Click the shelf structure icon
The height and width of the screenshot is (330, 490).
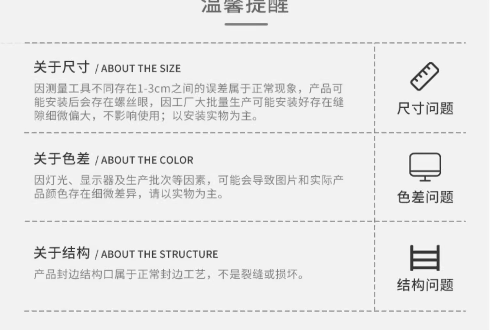pos(425,258)
